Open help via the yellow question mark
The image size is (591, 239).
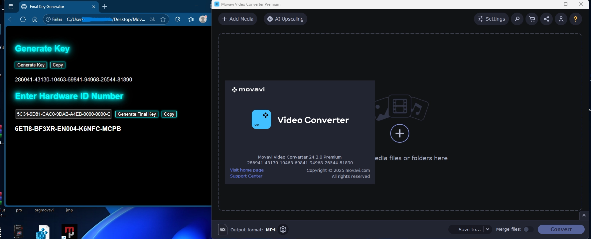click(x=576, y=19)
